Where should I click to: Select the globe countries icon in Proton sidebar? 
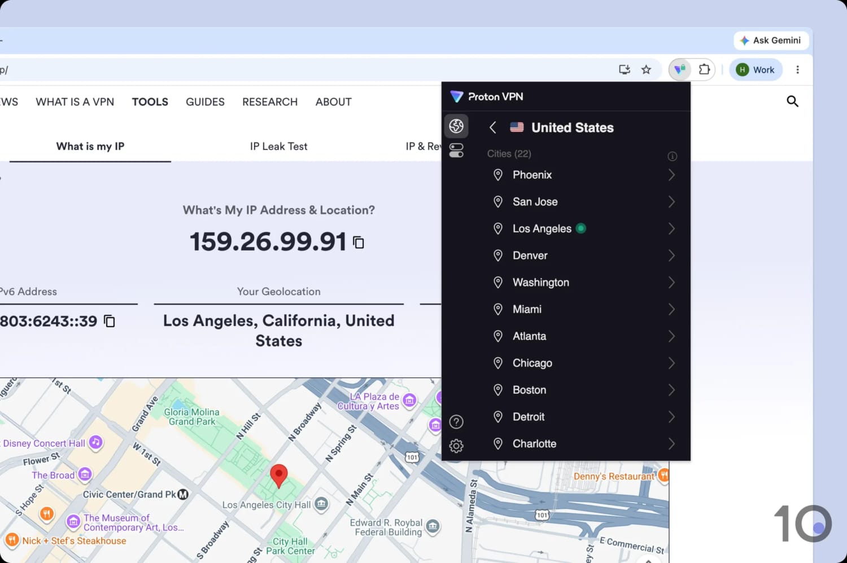(x=456, y=126)
